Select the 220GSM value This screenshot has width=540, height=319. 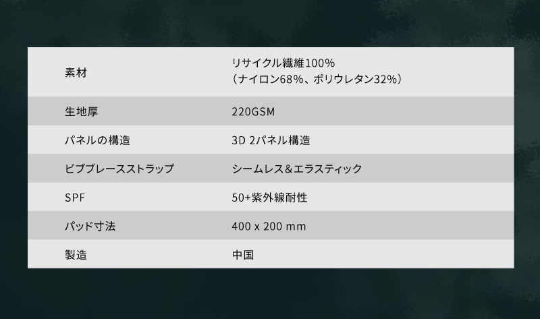point(253,112)
